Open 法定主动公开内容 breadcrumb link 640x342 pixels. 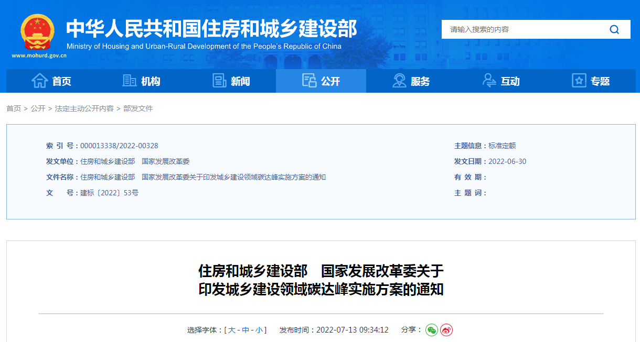(84, 108)
